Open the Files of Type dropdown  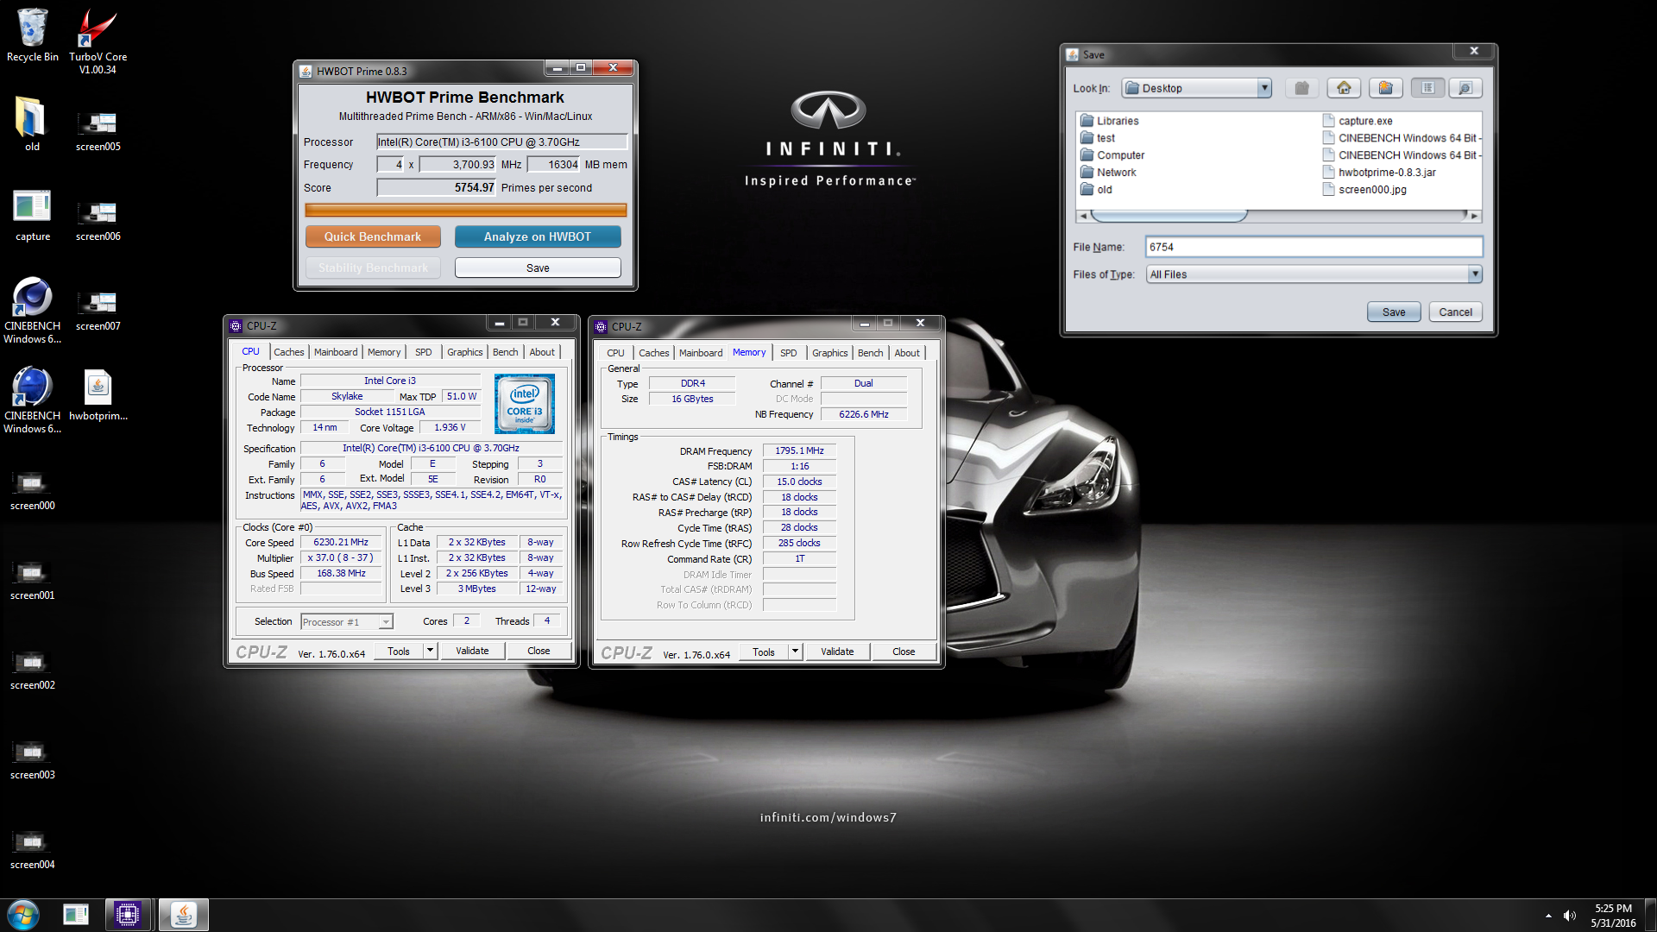pyautogui.click(x=1475, y=274)
